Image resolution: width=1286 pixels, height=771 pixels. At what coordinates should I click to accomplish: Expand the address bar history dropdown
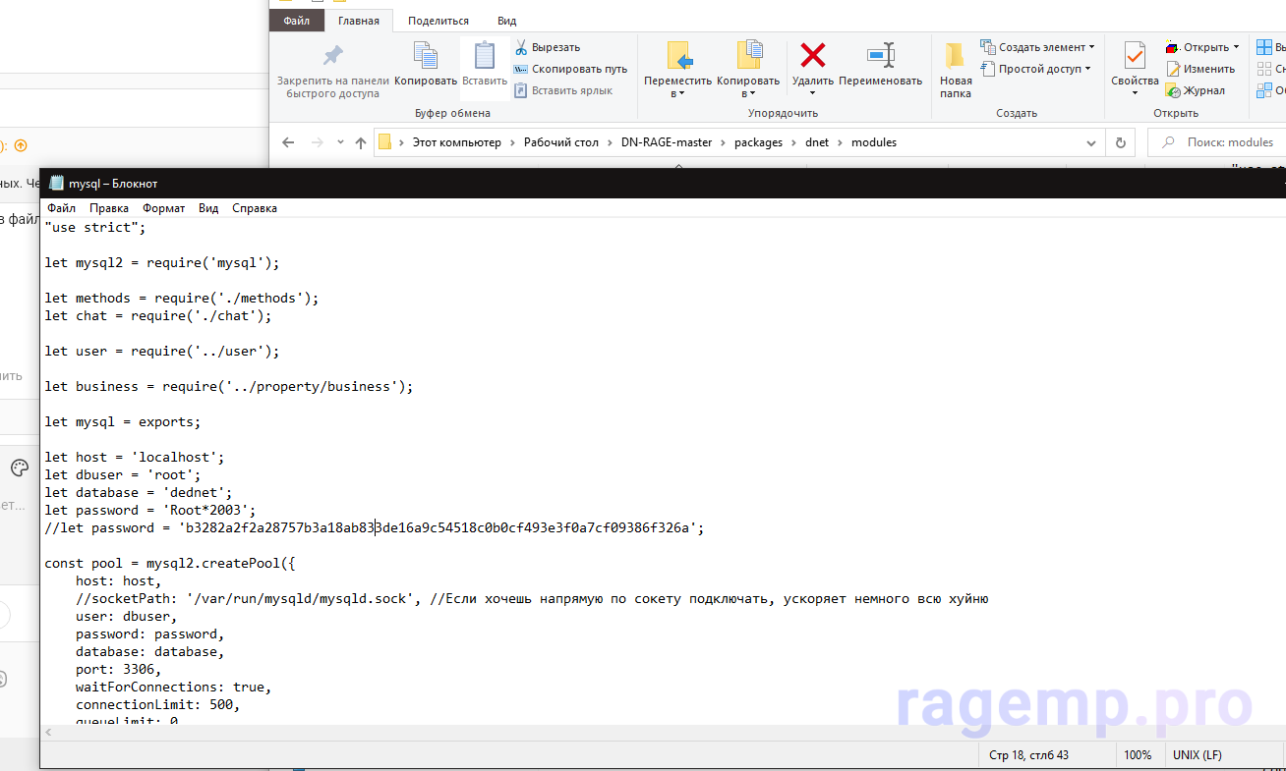[x=1091, y=142]
